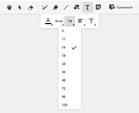Collapse the font size 14 dropdown
Image resolution: width=139 pixels, height=113 pixels.
click(70, 21)
